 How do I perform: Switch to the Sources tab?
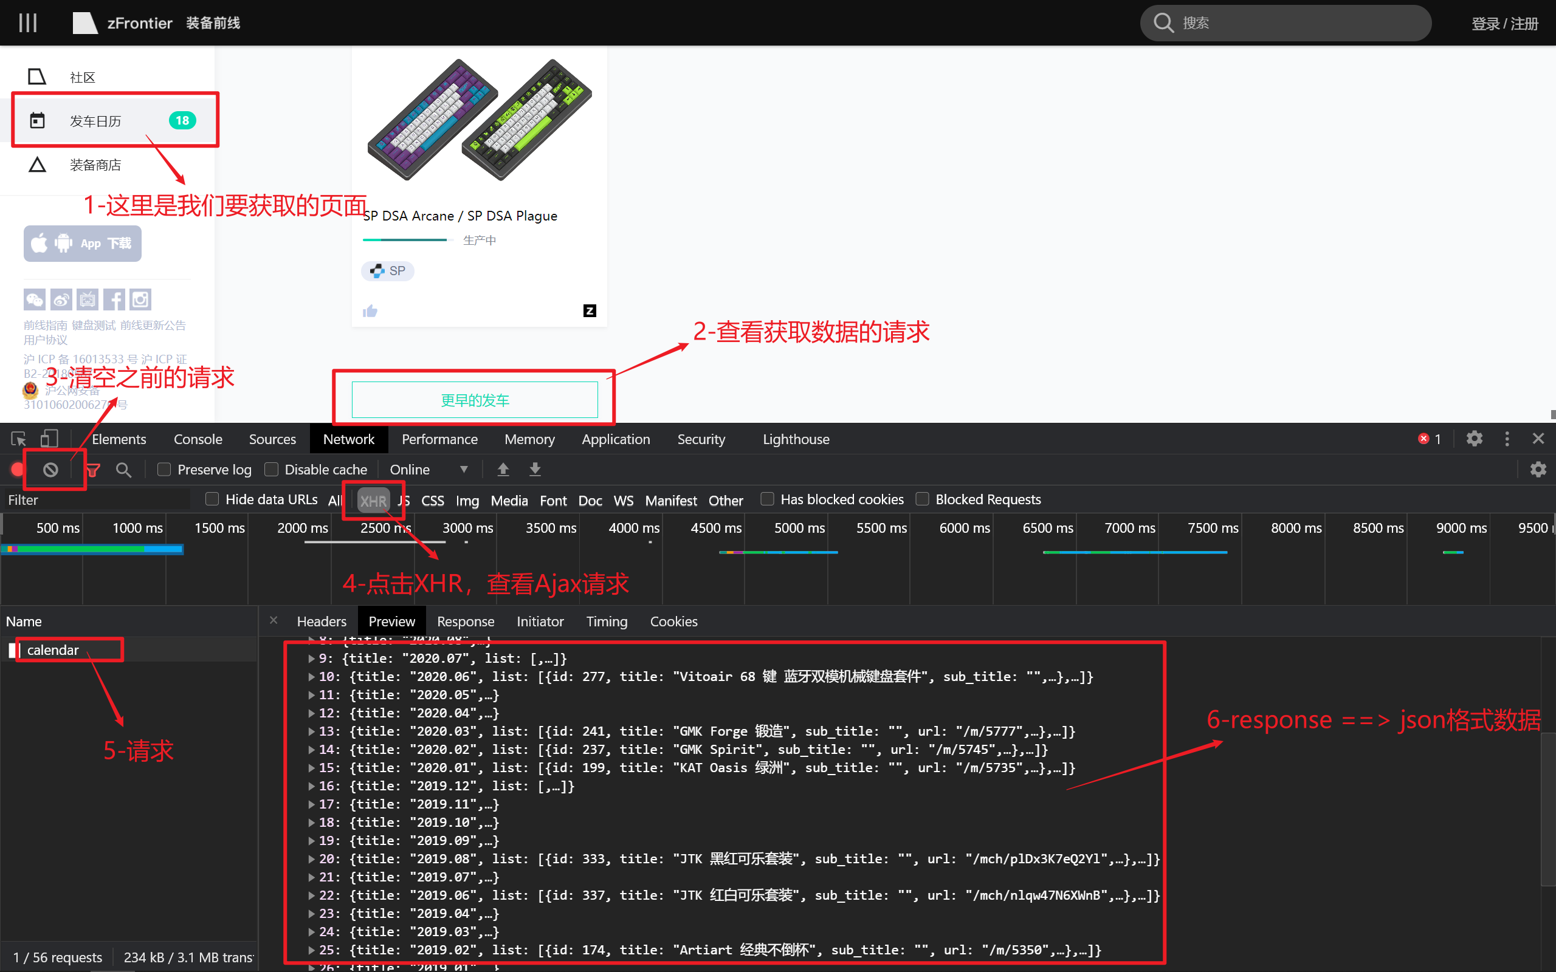tap(273, 439)
